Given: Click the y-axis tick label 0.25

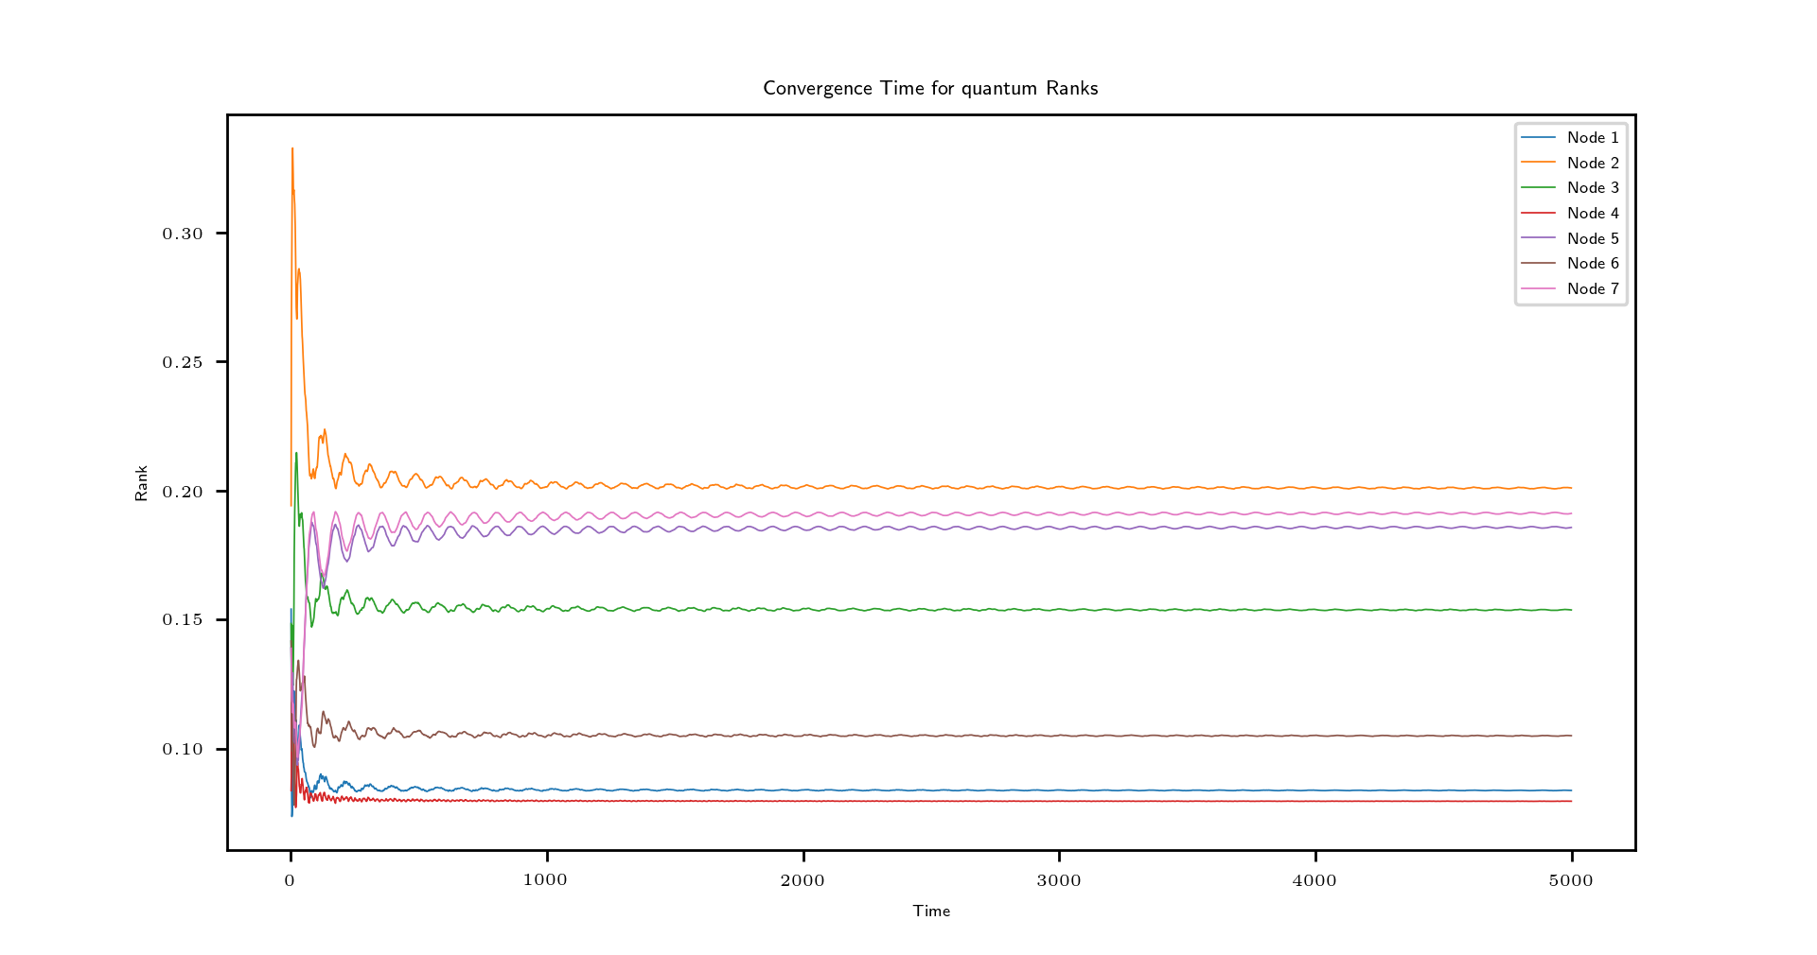Looking at the screenshot, I should point(183,362).
